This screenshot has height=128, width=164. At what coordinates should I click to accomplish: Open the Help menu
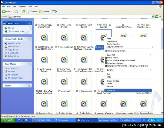[x=36, y=6]
